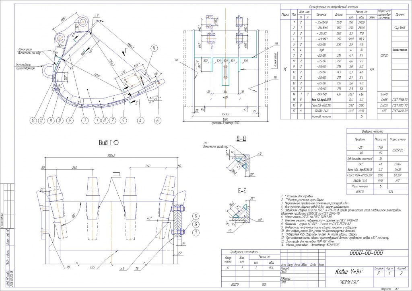Image resolution: width=412 pixels, height=291 pixels.
Task: Click the section cell "– 25x1008"
Action: click(321, 23)
